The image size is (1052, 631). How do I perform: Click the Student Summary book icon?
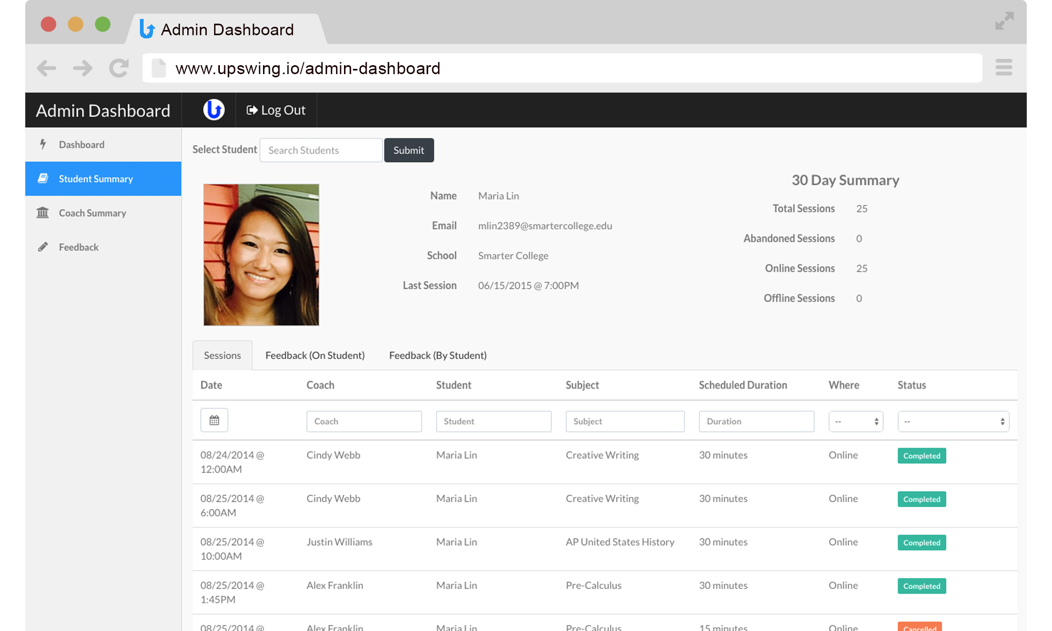click(x=43, y=178)
